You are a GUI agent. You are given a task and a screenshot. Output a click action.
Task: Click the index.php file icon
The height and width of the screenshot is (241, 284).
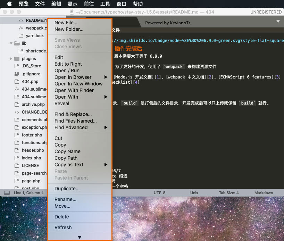point(17,158)
